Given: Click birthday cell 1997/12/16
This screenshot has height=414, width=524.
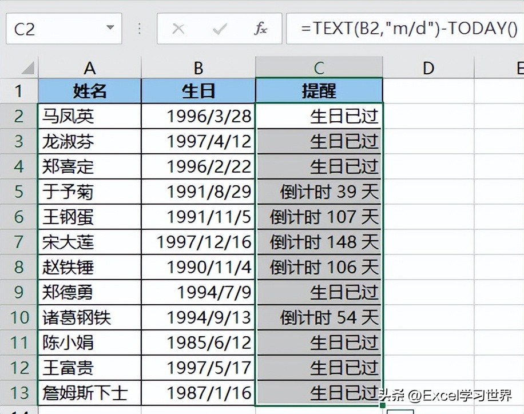Looking at the screenshot, I should click(x=198, y=241).
